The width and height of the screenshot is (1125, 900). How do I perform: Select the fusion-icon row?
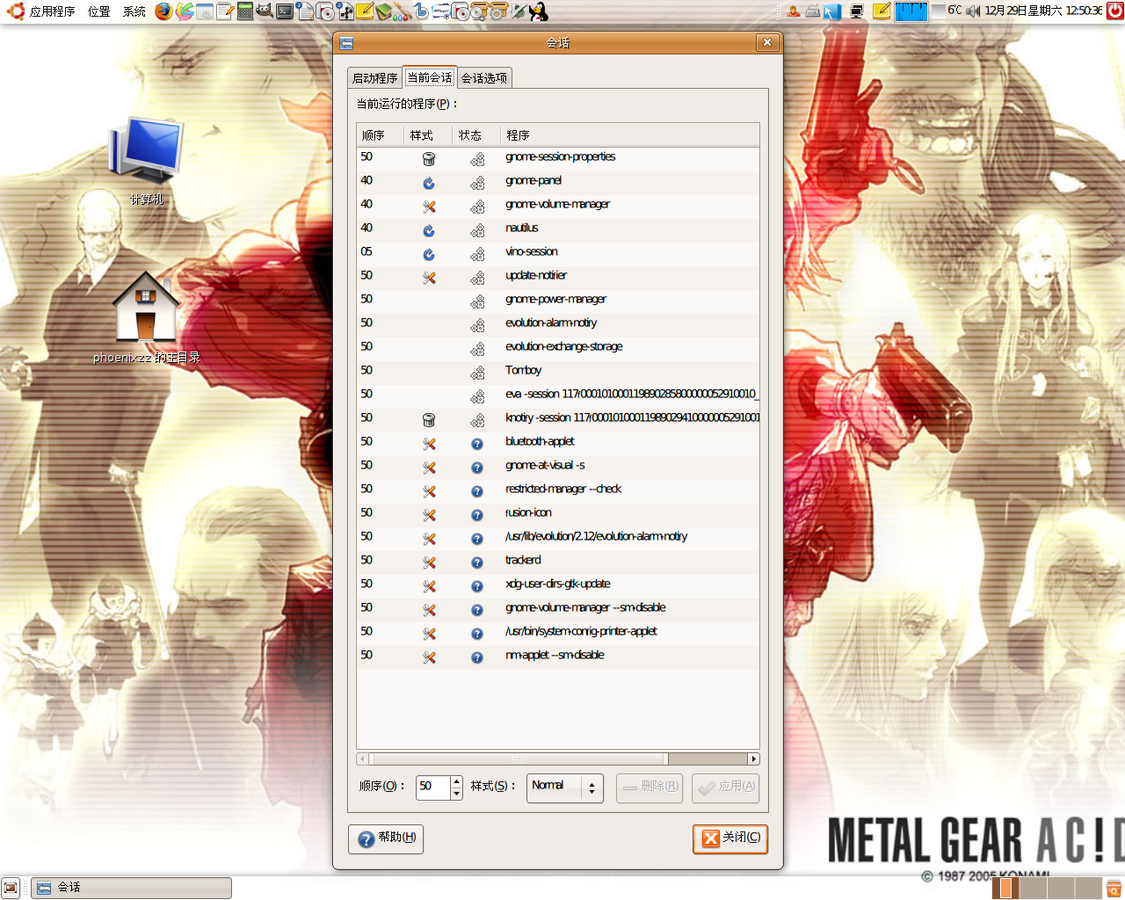[558, 513]
